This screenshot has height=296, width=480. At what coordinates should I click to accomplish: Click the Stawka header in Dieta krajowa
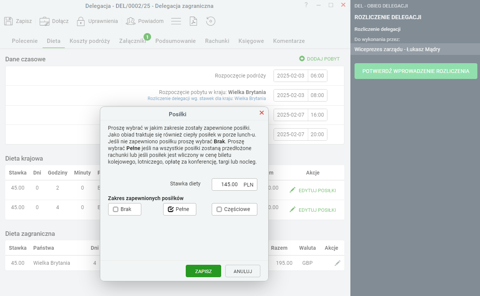[18, 173]
